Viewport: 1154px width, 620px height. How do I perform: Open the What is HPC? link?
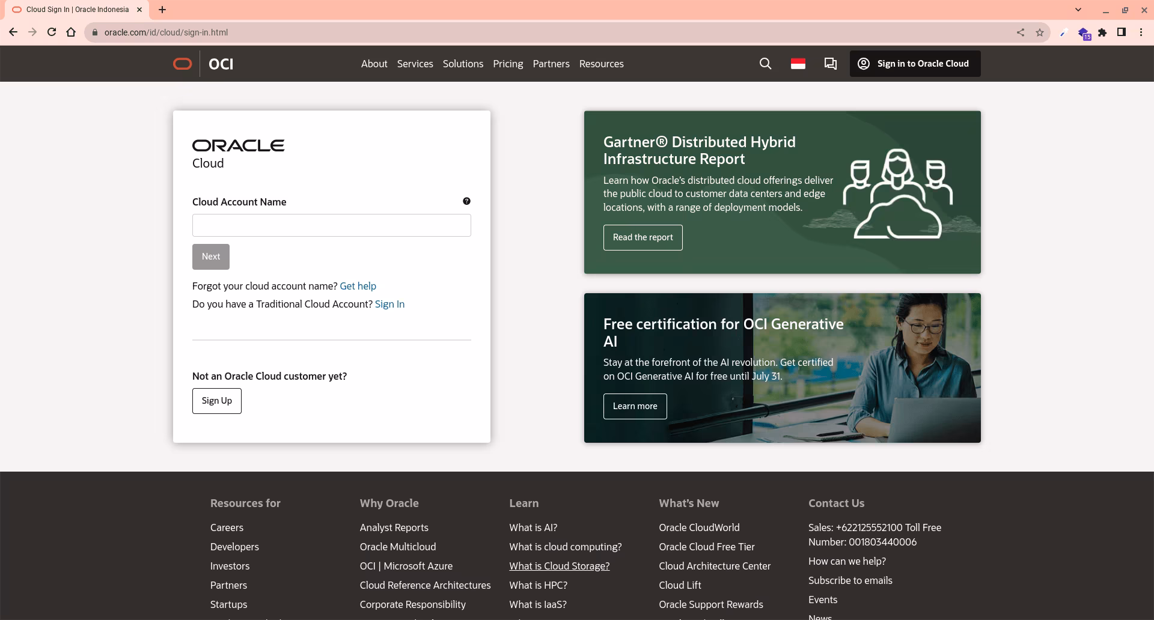(x=538, y=585)
